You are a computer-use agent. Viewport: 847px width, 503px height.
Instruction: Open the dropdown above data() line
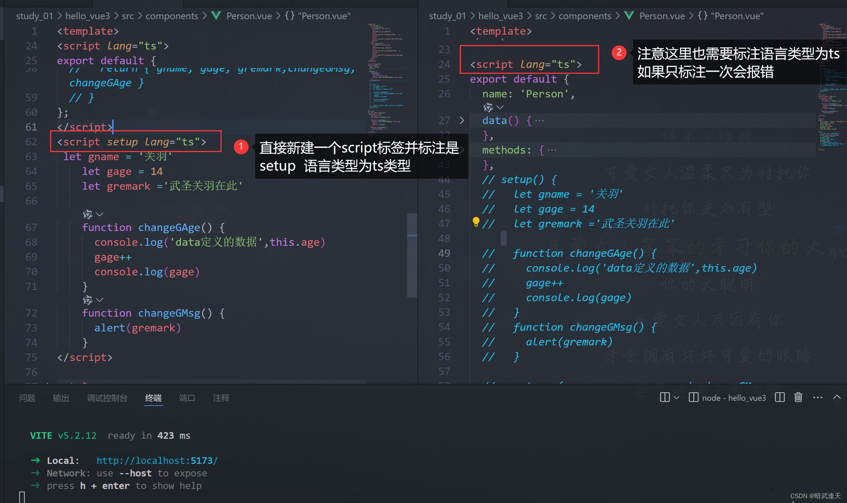500,107
